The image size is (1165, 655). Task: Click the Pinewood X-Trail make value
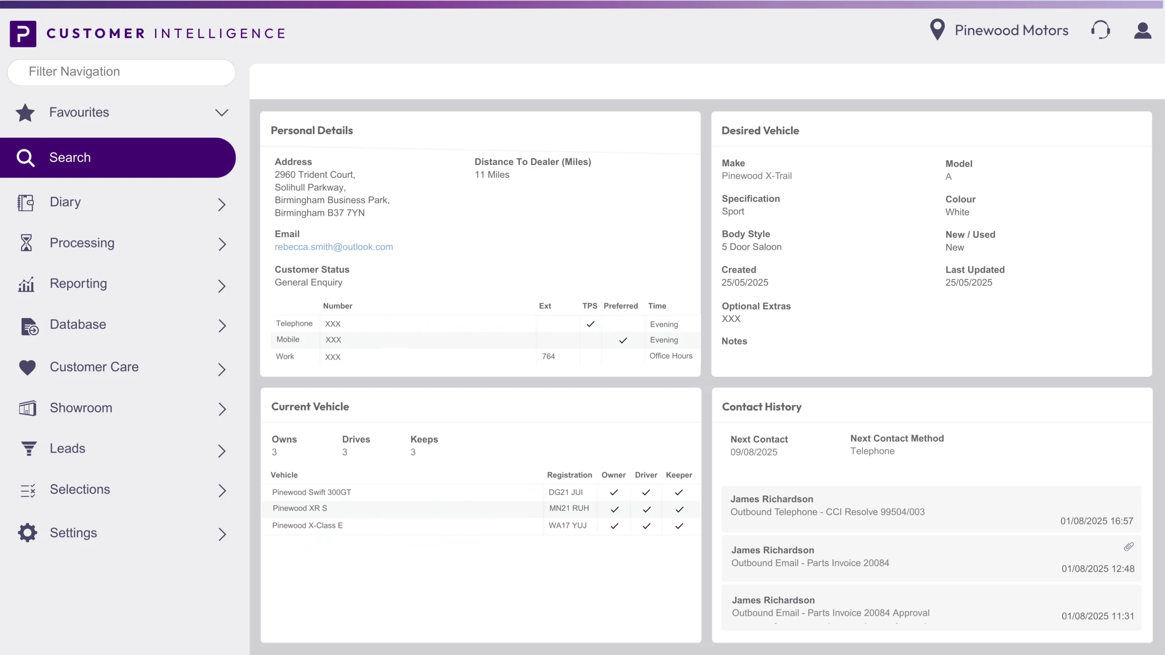pos(756,176)
